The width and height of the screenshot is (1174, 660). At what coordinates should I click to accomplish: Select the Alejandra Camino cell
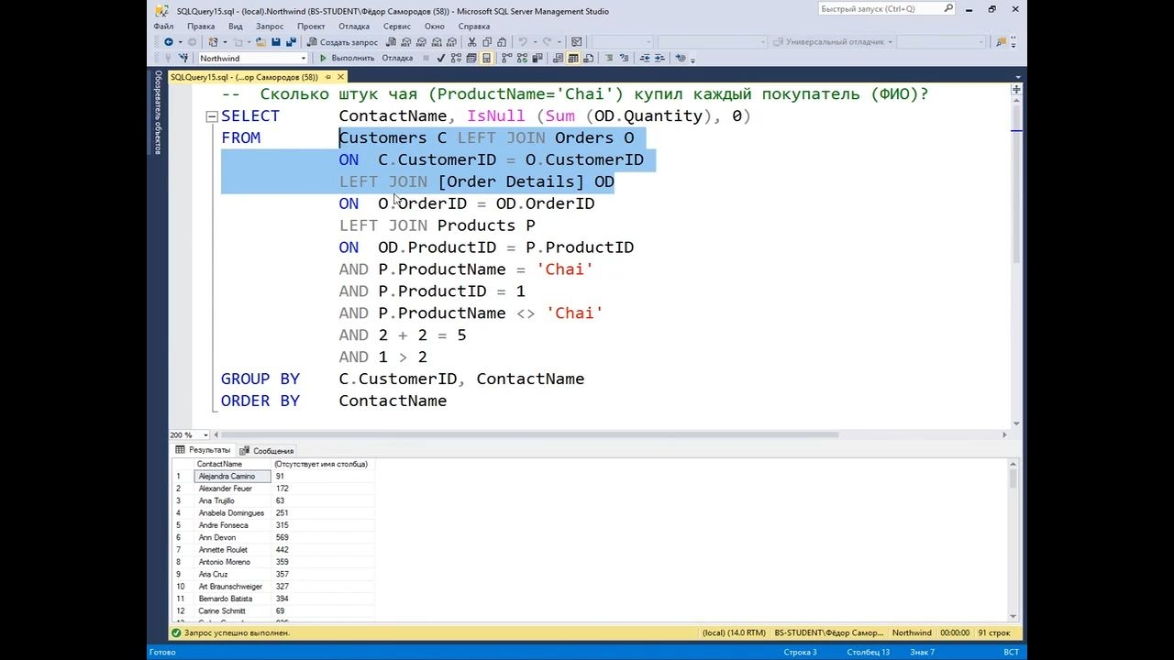coord(234,477)
